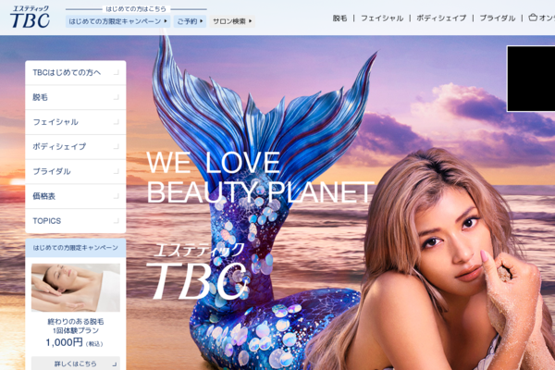The width and height of the screenshot is (555, 370).
Task: Click corner arrow on sidebar ボディシェイプ row
Action: pos(117,147)
